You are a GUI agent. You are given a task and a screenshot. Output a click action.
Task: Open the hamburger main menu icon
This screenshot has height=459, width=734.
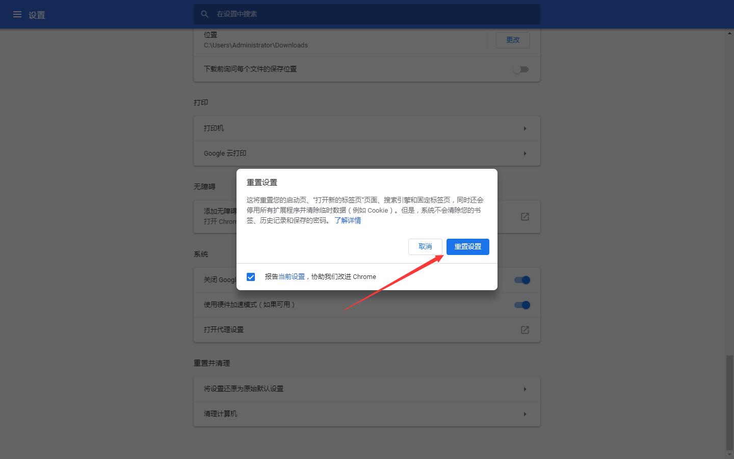point(17,14)
